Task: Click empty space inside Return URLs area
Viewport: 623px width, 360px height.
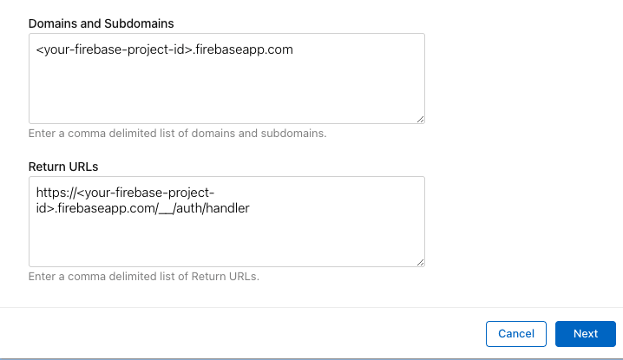Action: pos(226,243)
